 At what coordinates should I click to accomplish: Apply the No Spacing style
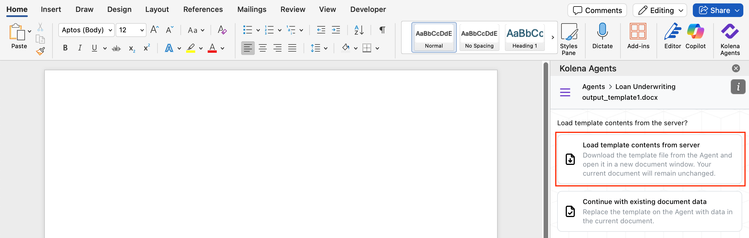479,37
